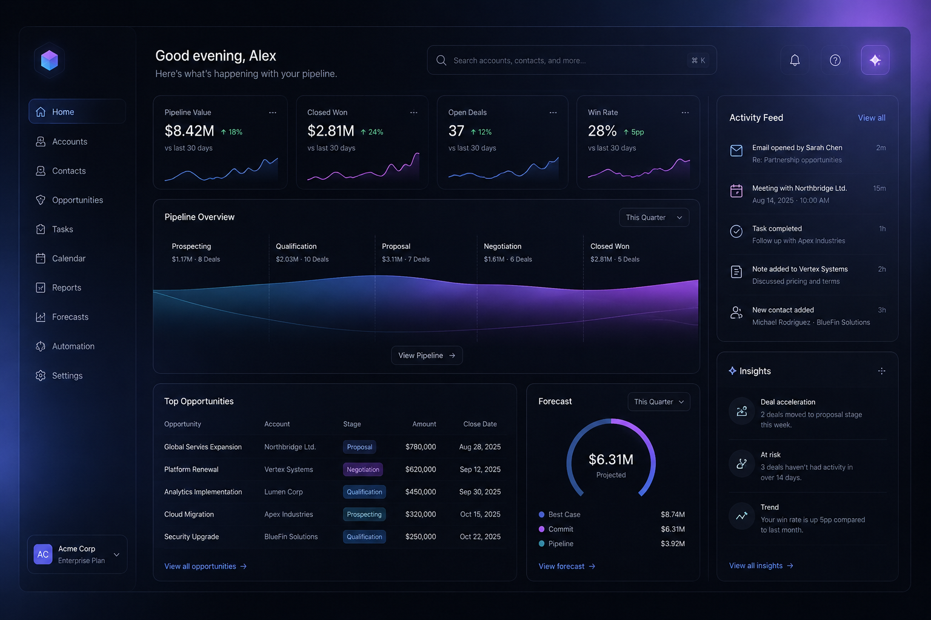931x620 pixels.
Task: Click the Amount column header
Action: tap(424, 424)
